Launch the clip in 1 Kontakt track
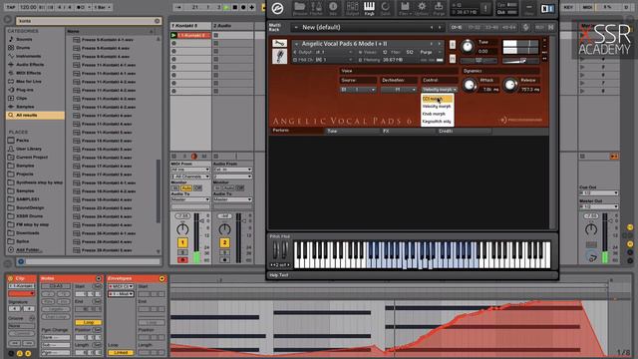This screenshot has height=359, width=638. 173,36
